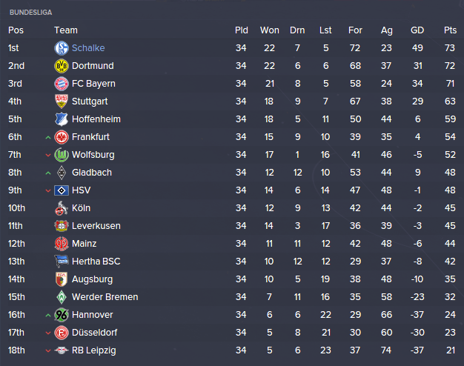Click the Team column header

point(66,30)
